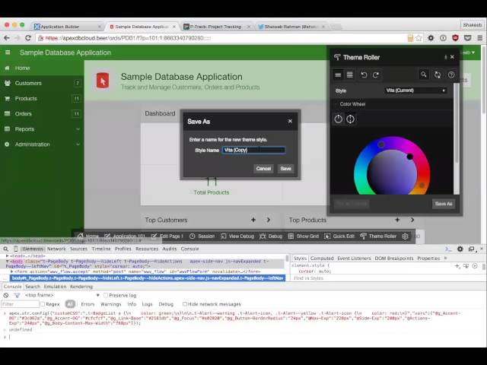487x365 pixels.
Task: Toggle DevTools device mode phone icon
Action: click(15, 249)
